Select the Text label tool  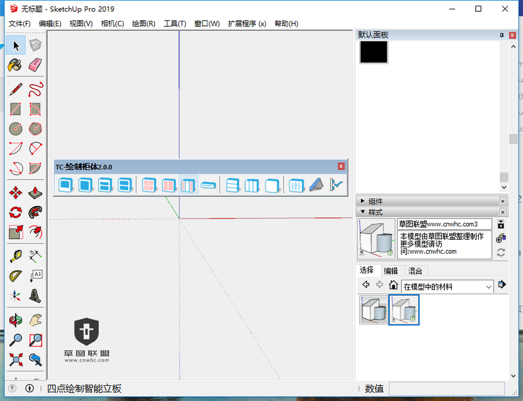click(35, 276)
